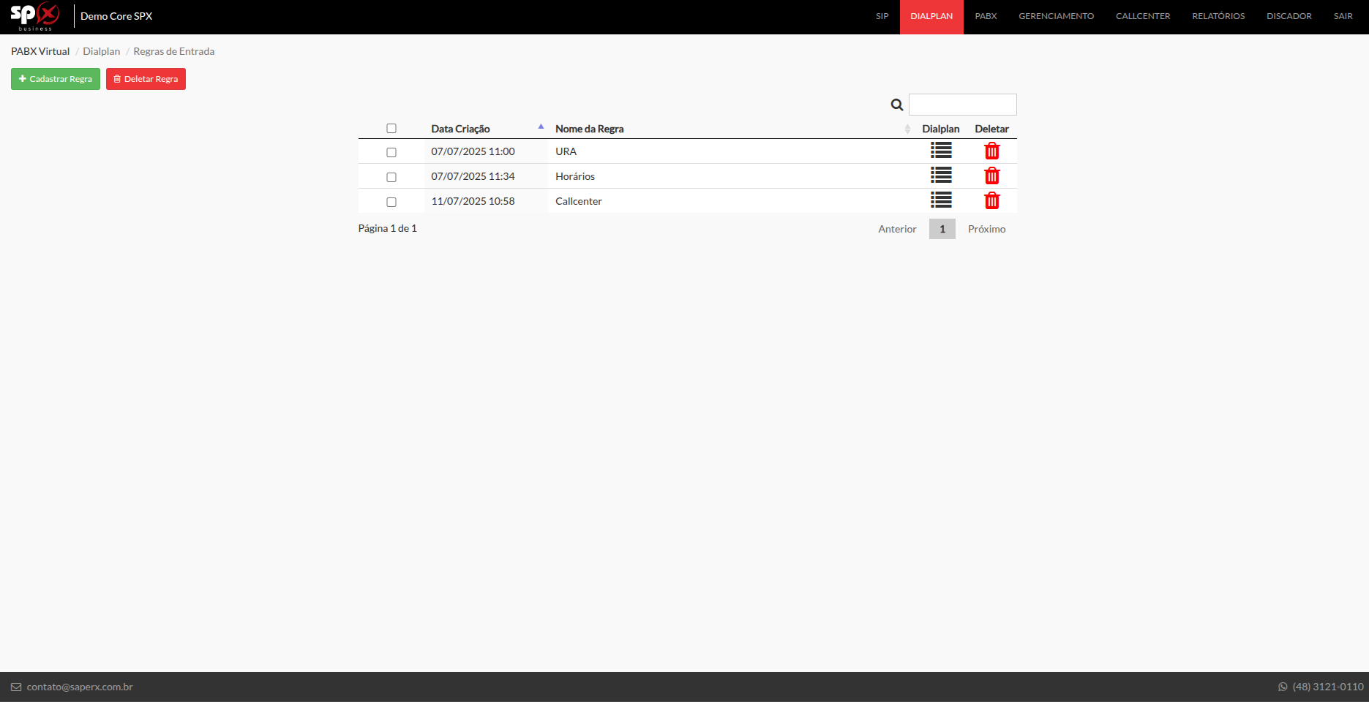Check the Horários rule checkbox
Screen dimensions: 1369x702
(x=391, y=177)
